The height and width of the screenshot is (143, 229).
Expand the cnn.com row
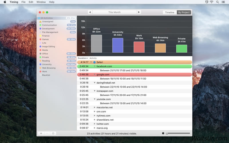pyautogui.click(x=94, y=112)
